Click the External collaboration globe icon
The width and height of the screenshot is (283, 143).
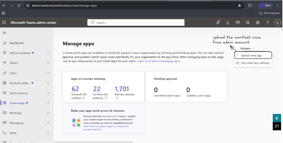pyautogui.click(x=5, y=83)
